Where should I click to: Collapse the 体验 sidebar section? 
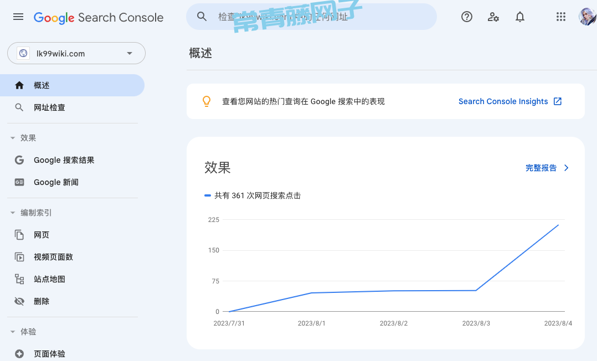(13, 332)
